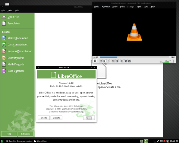Switch to LibreOffice taskbar entry

[x=40, y=141]
